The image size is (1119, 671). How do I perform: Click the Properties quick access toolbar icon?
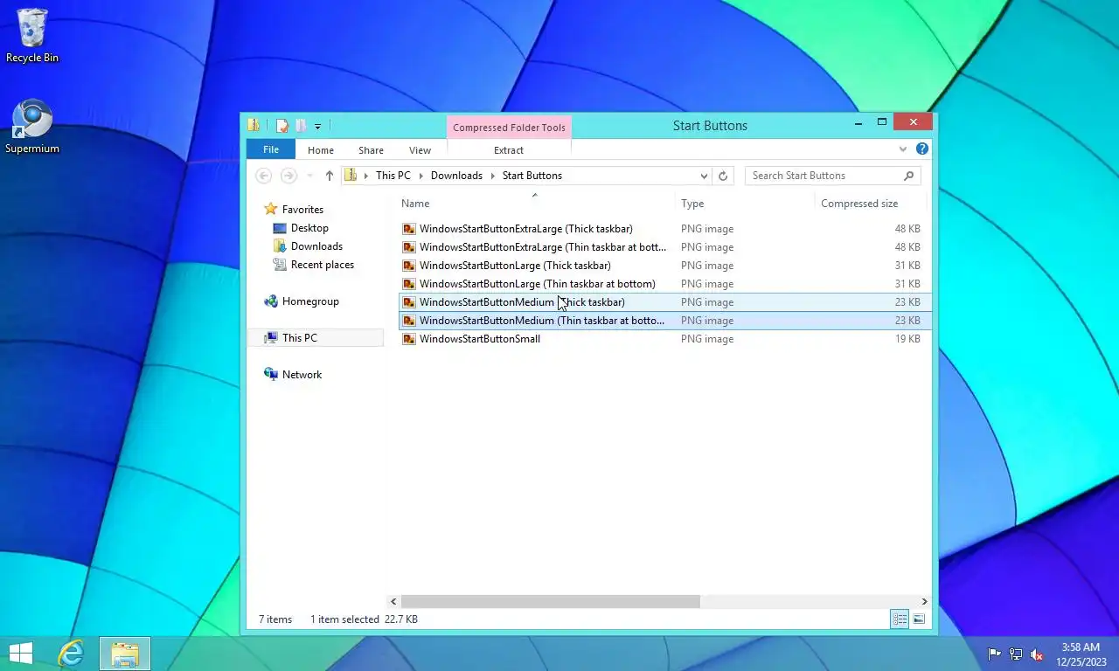(x=282, y=126)
